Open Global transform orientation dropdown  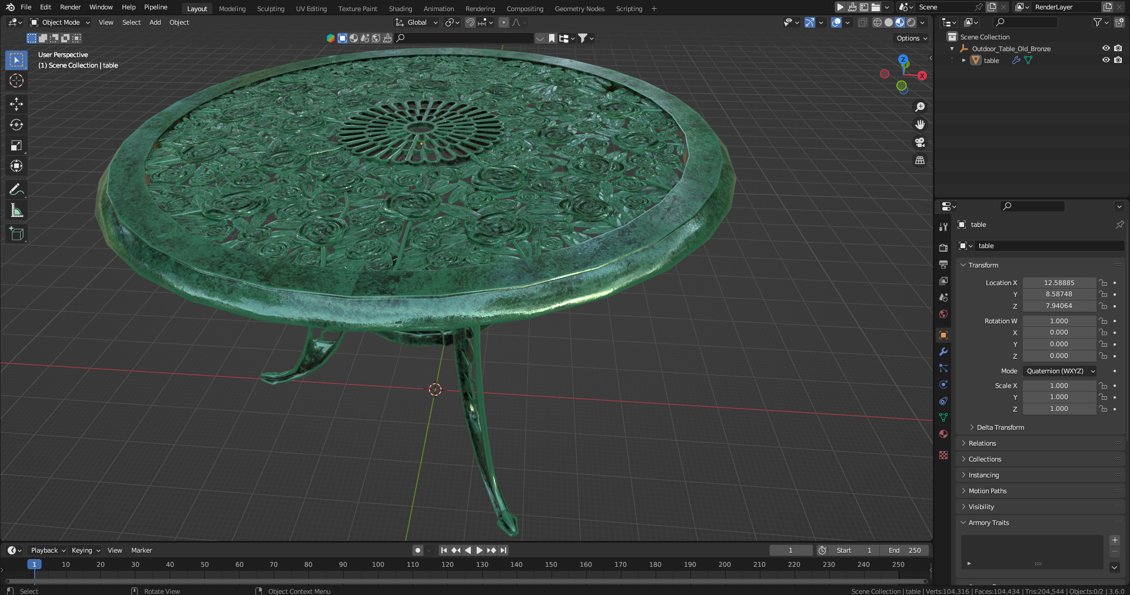coord(417,22)
